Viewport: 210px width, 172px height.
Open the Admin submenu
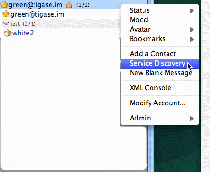click(x=160, y=118)
